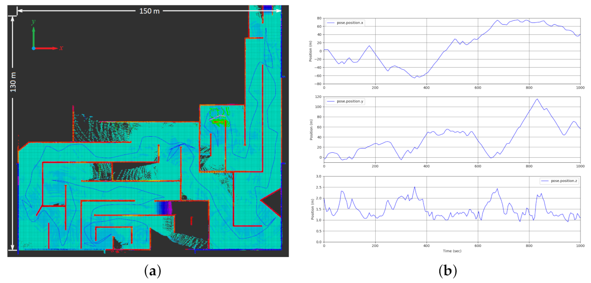
Task: Click the "3.0" tick label on the z plot
Action: coord(317,176)
